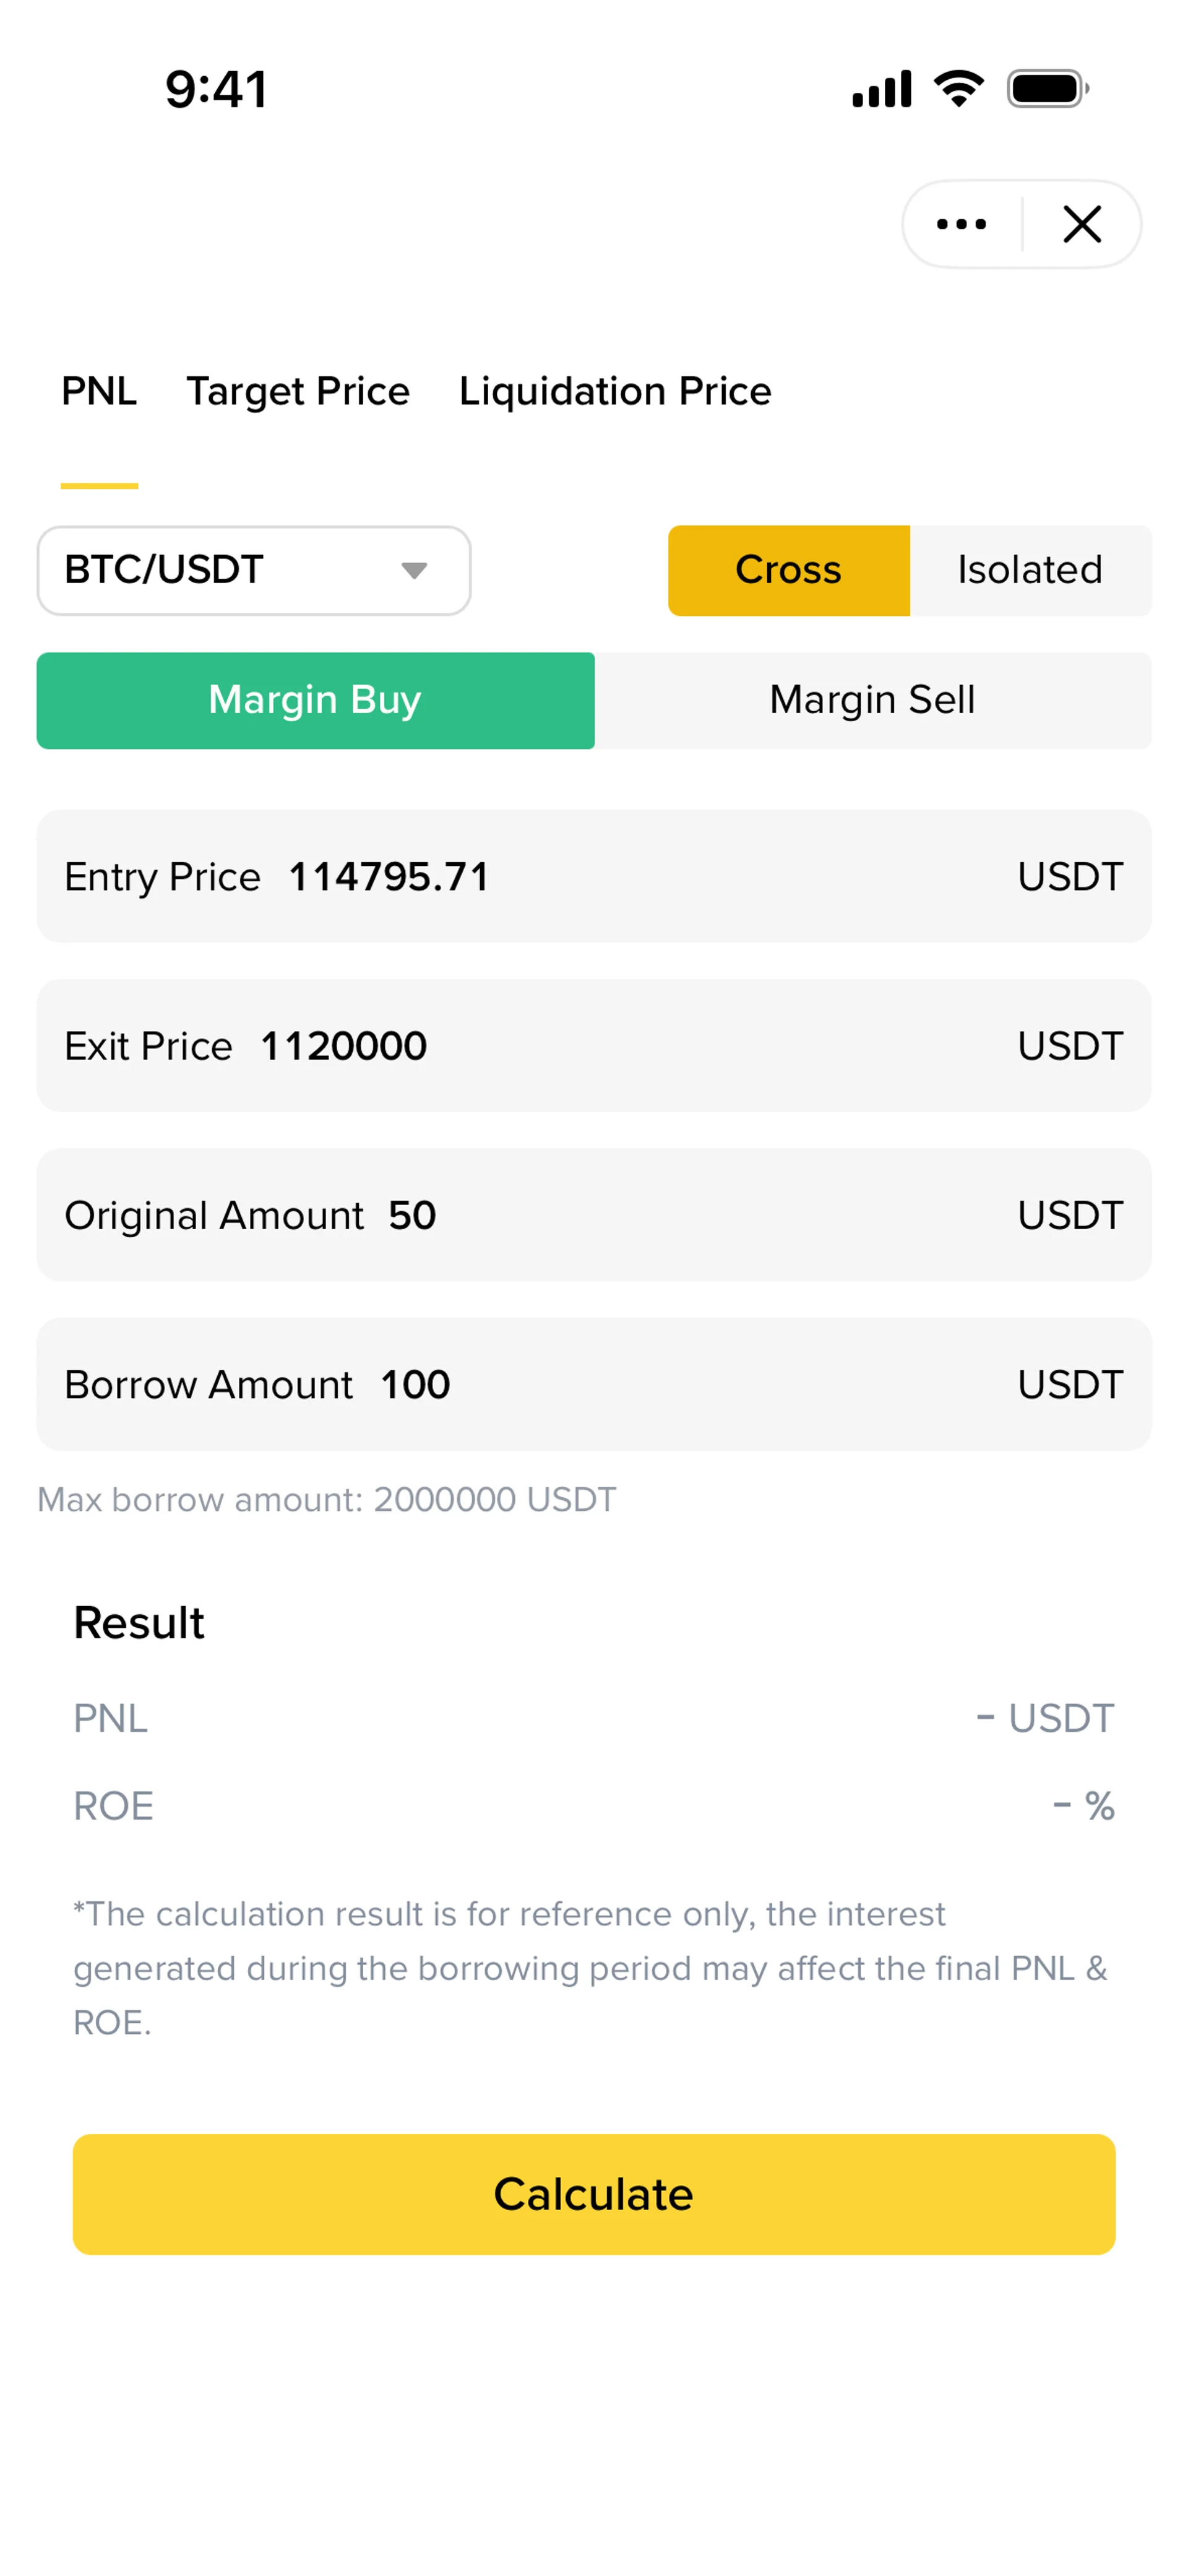
Task: Open the PNL tab
Action: click(x=99, y=391)
